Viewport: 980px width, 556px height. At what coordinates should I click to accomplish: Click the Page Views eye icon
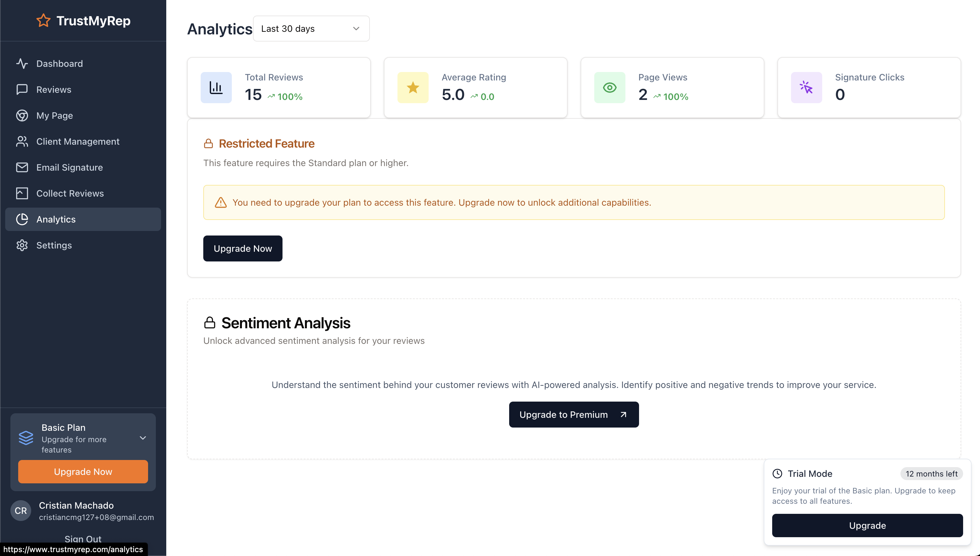[609, 88]
